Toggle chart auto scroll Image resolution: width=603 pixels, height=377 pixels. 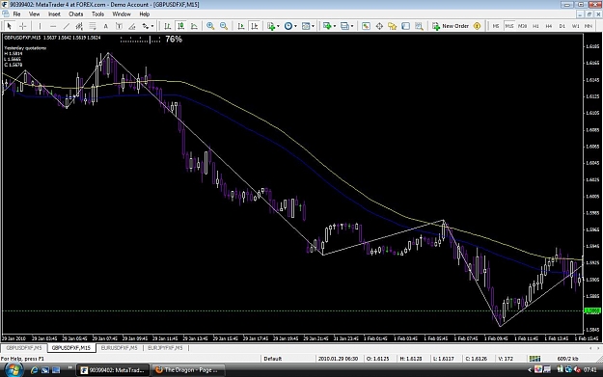241,26
